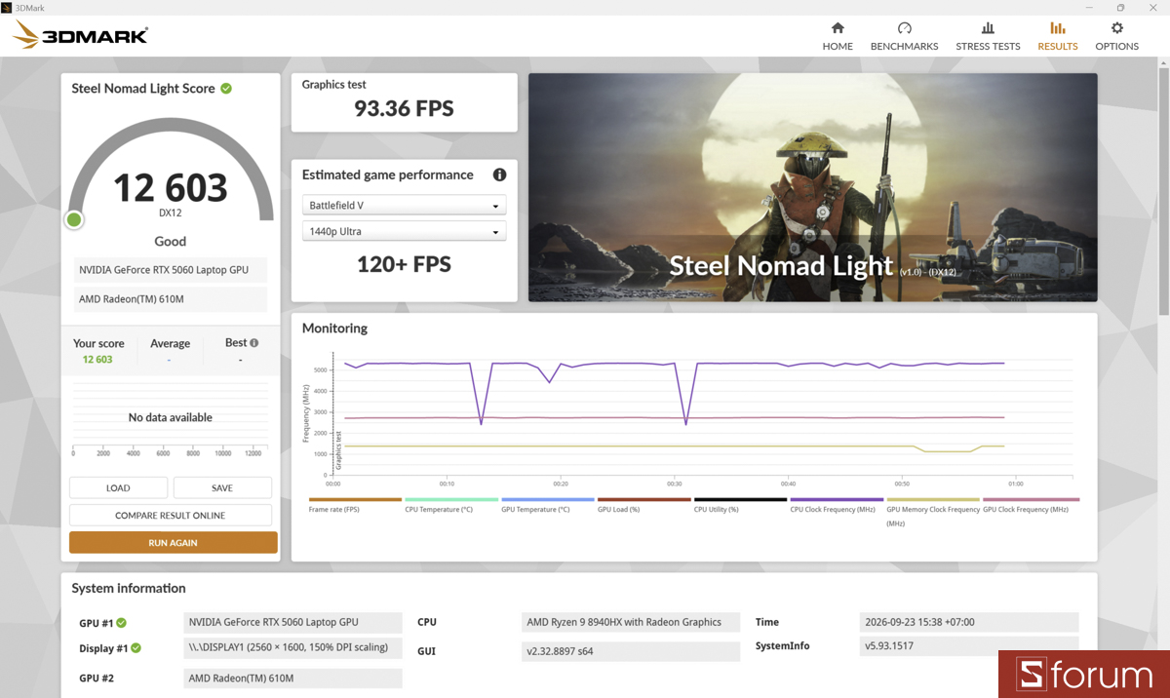Click the 12 603 score number
The image size is (1170, 698).
click(x=171, y=186)
